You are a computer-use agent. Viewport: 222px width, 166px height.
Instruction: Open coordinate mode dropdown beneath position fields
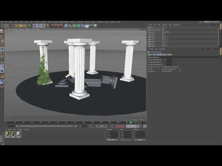tap(112, 140)
